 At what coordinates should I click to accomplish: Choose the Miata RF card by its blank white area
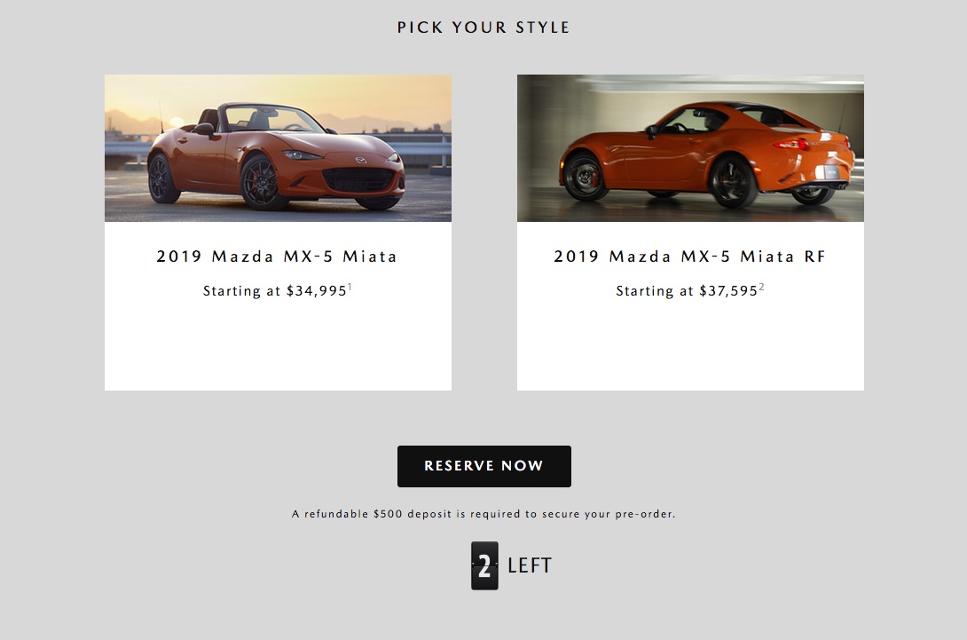(690, 345)
